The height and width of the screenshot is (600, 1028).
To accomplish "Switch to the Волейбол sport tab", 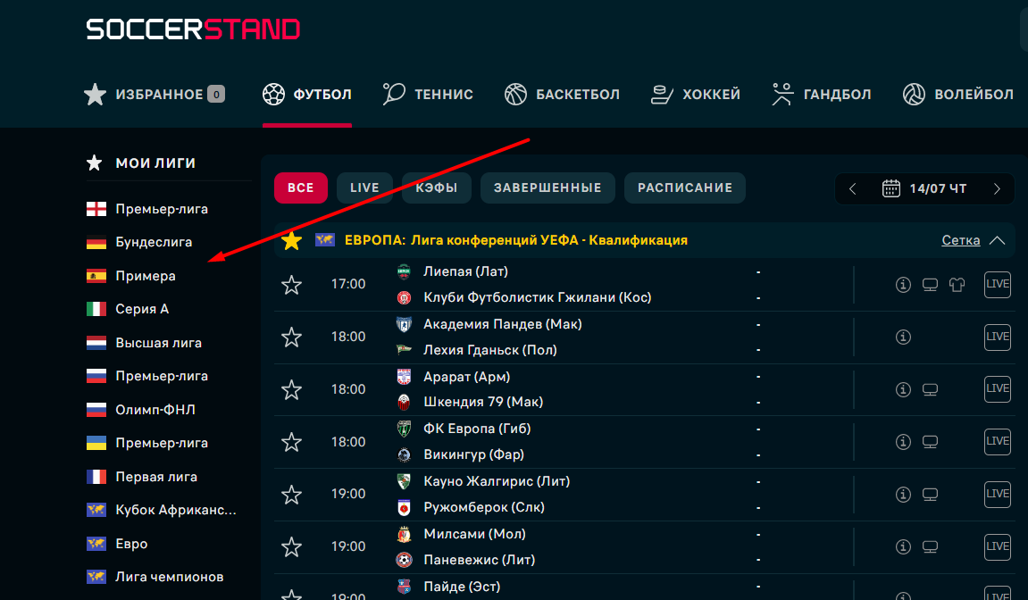I will 957,95.
